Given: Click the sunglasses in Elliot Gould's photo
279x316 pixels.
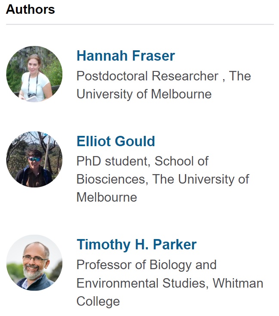Looking at the screenshot, I should (34, 159).
